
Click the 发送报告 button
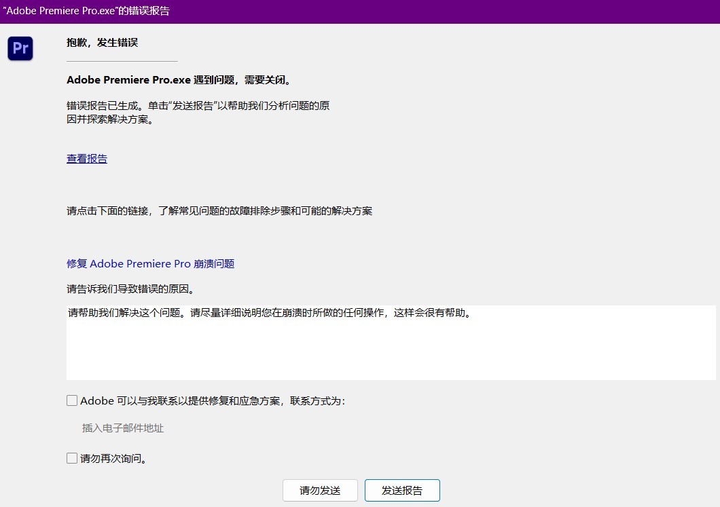pos(402,491)
